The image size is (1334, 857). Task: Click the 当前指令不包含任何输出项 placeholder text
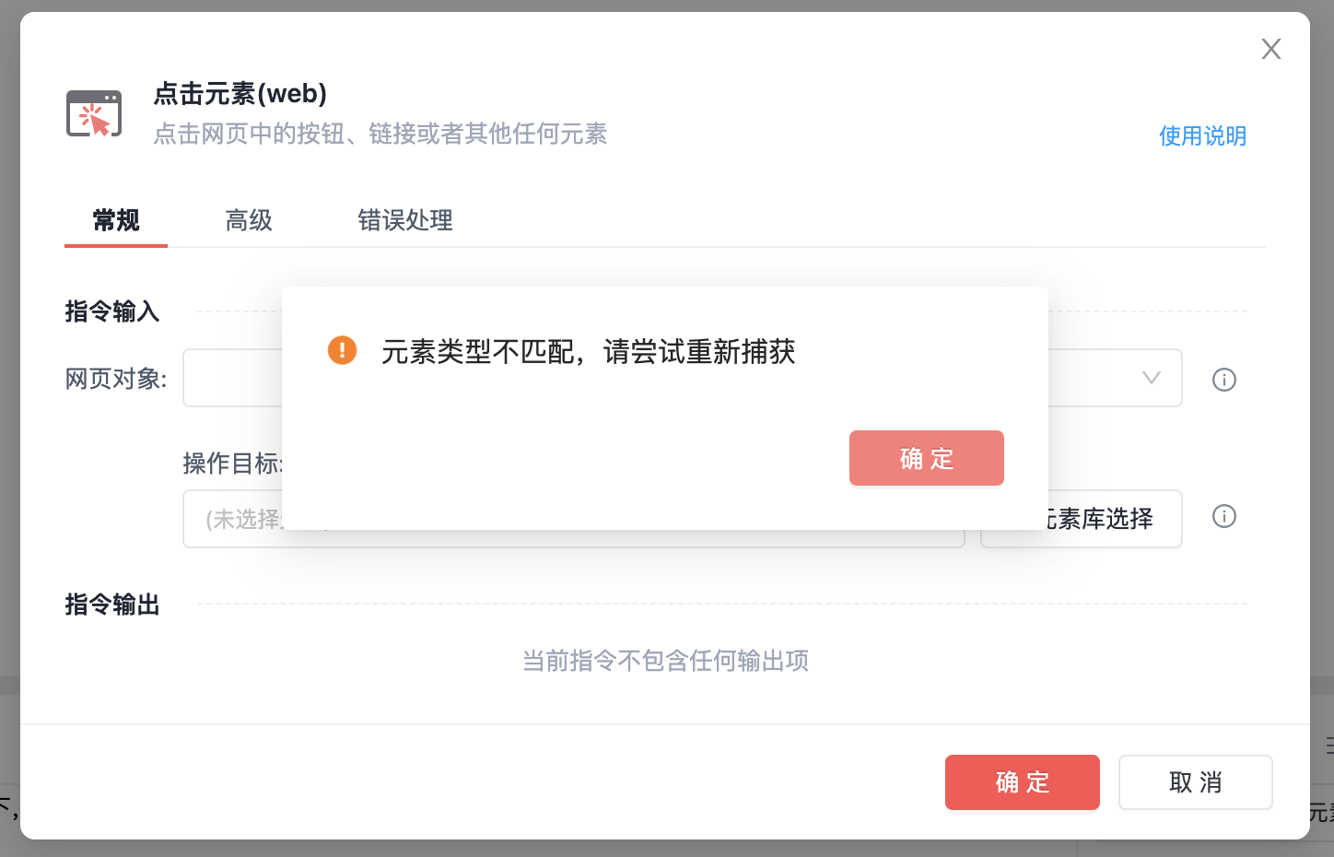pos(665,661)
